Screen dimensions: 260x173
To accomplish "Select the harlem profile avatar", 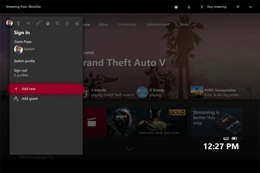I will click(x=18, y=49).
